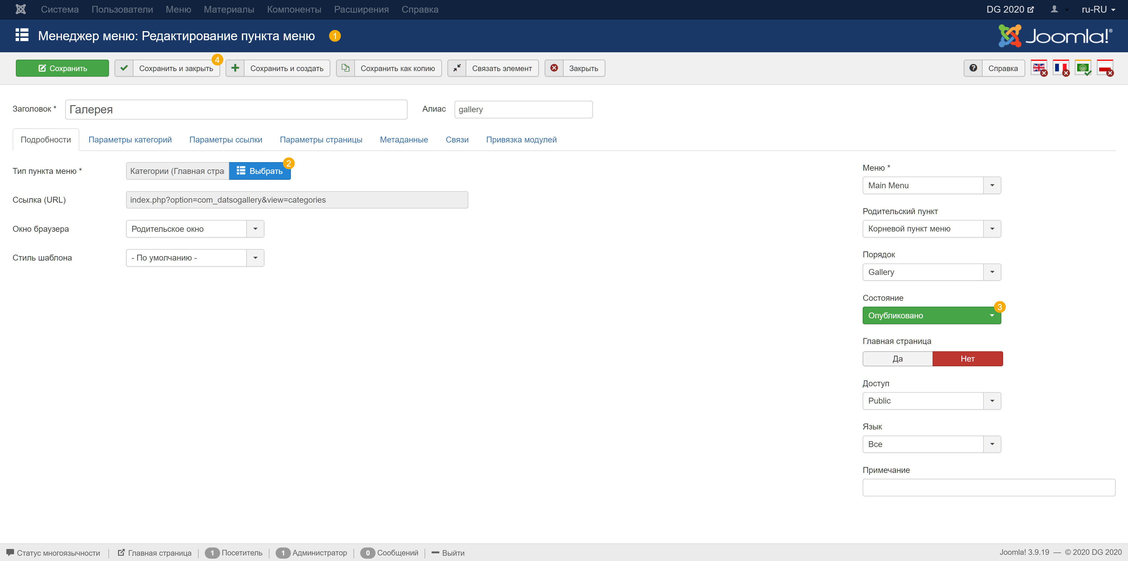1128x561 pixels.
Task: Switch to the Параметры категорий tab
Action: coord(130,140)
